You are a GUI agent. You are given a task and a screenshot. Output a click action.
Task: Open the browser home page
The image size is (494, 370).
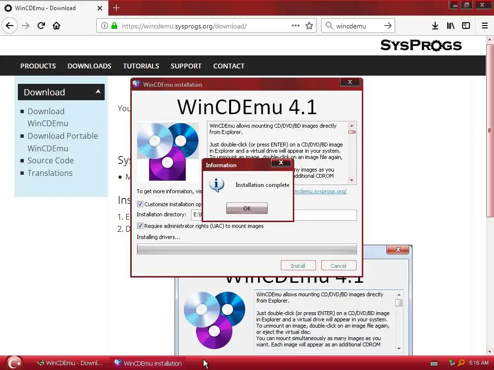56,26
